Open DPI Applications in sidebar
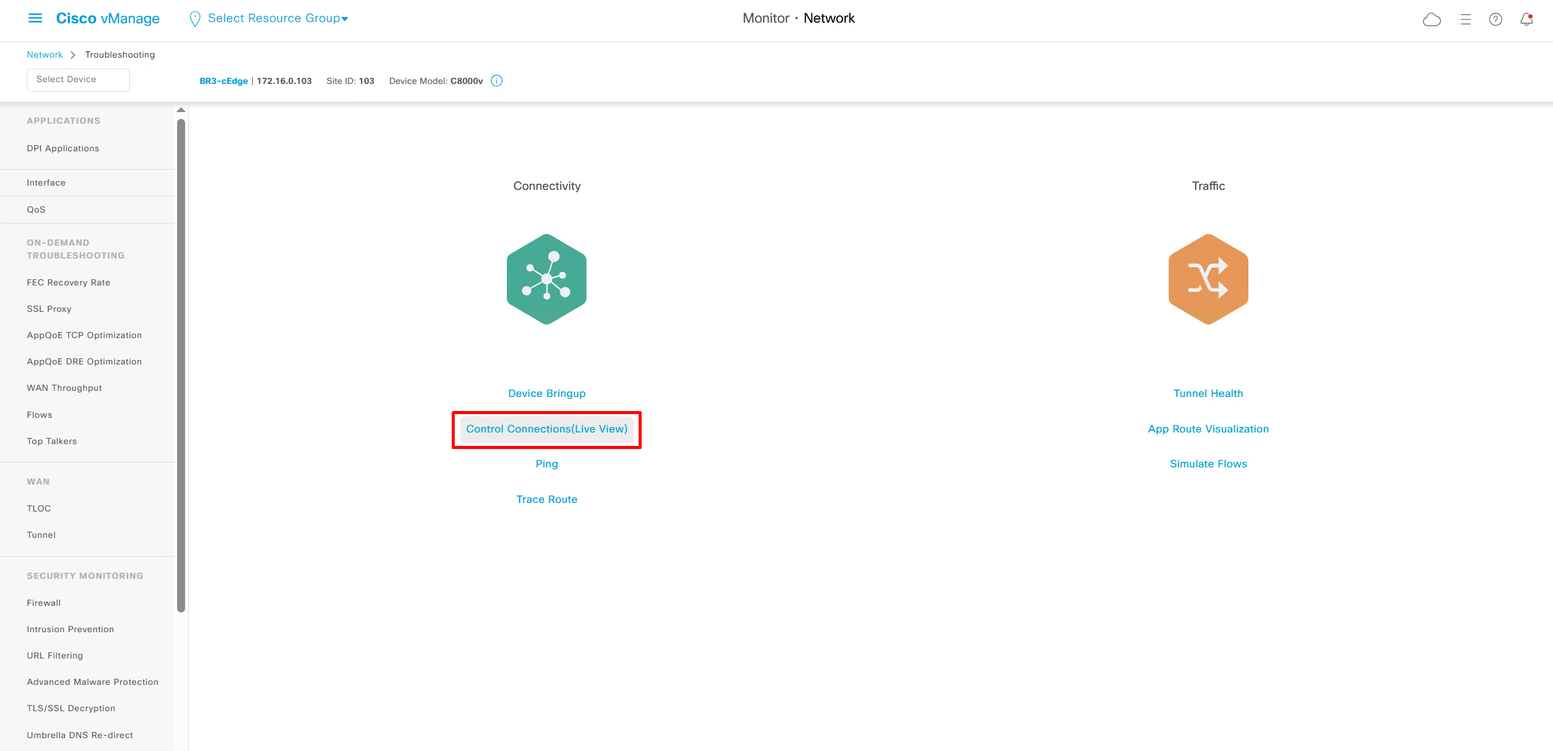 [63, 148]
